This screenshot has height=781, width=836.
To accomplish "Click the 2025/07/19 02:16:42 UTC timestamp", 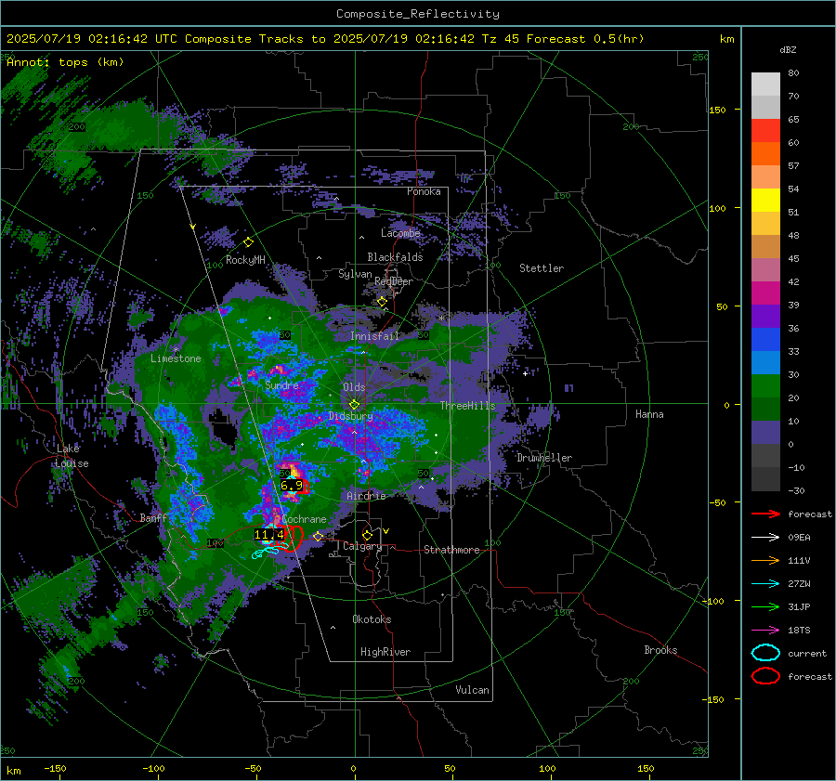I will [x=92, y=39].
